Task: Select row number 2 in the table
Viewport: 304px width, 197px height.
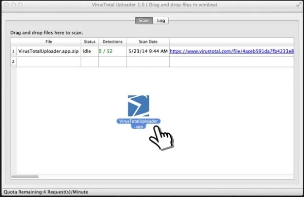Action: click(x=13, y=61)
